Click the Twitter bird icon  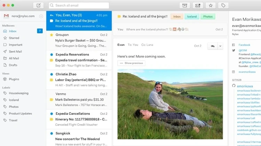(x=234, y=50)
